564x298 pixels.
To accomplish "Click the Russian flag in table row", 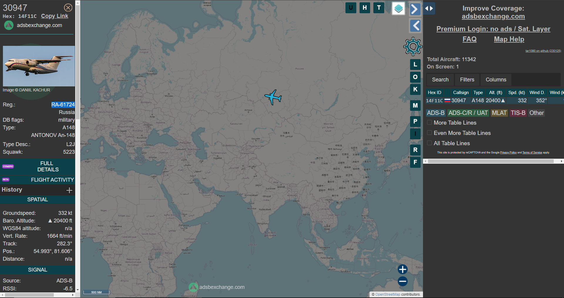I will (x=447, y=101).
